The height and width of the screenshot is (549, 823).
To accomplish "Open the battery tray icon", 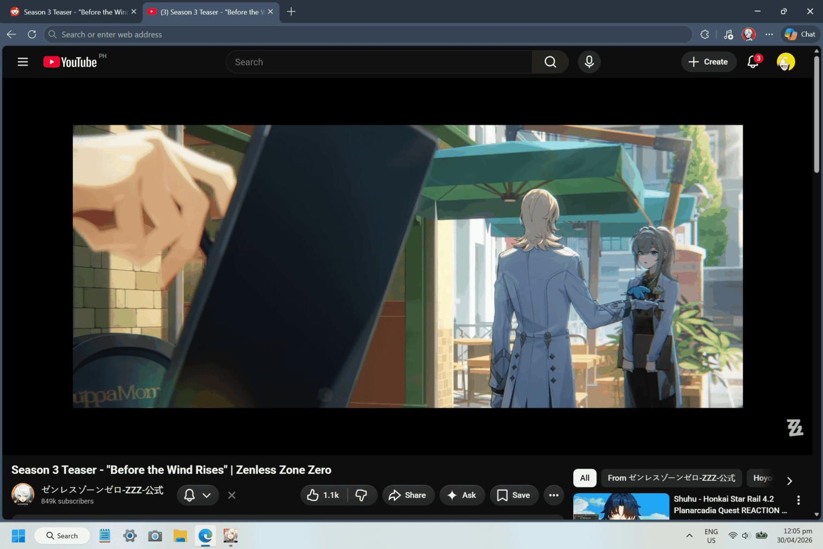I will pyautogui.click(x=761, y=536).
